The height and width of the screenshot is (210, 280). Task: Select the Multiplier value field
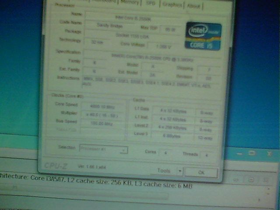click(102, 115)
